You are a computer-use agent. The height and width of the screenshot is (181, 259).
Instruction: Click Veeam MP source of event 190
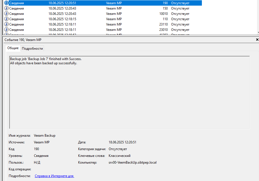click(114, 3)
